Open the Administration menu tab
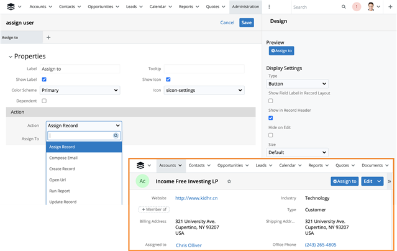This screenshot has width=397, height=251. [x=245, y=7]
